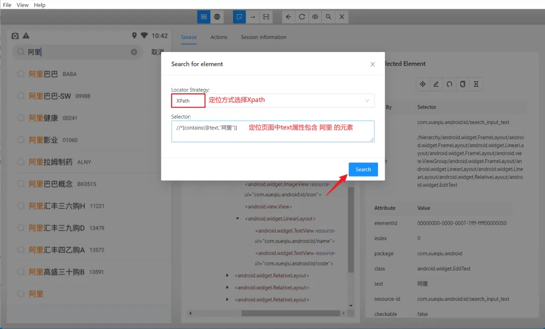
Task: Activate Select Elements pointer tool
Action: pyautogui.click(x=239, y=17)
